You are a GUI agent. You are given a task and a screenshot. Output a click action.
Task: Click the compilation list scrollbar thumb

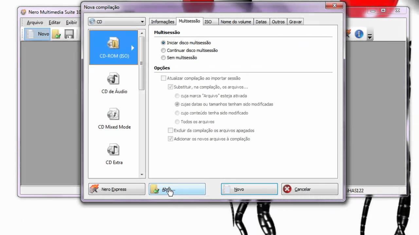(x=142, y=63)
